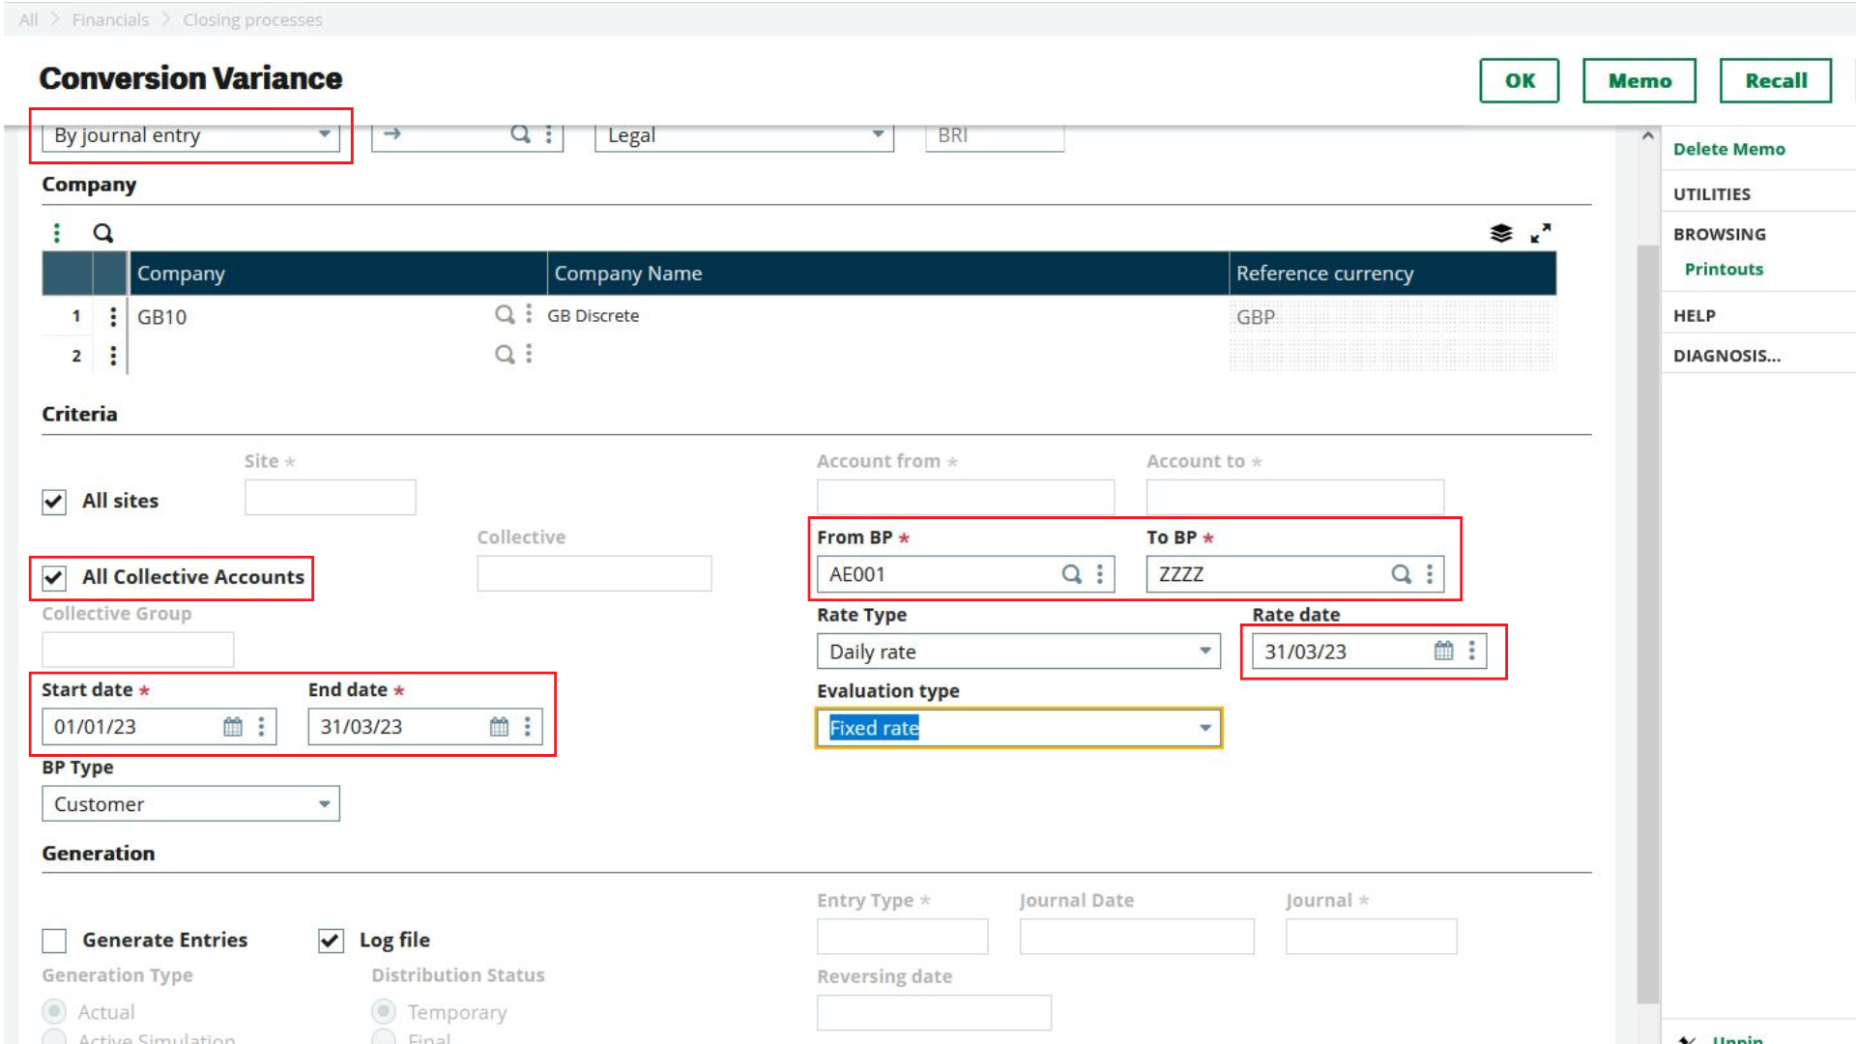Open the Rate date calendar picker
This screenshot has height=1044, width=1856.
(1443, 651)
